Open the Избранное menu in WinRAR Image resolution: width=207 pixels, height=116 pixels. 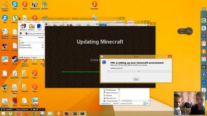(x=46, y=22)
